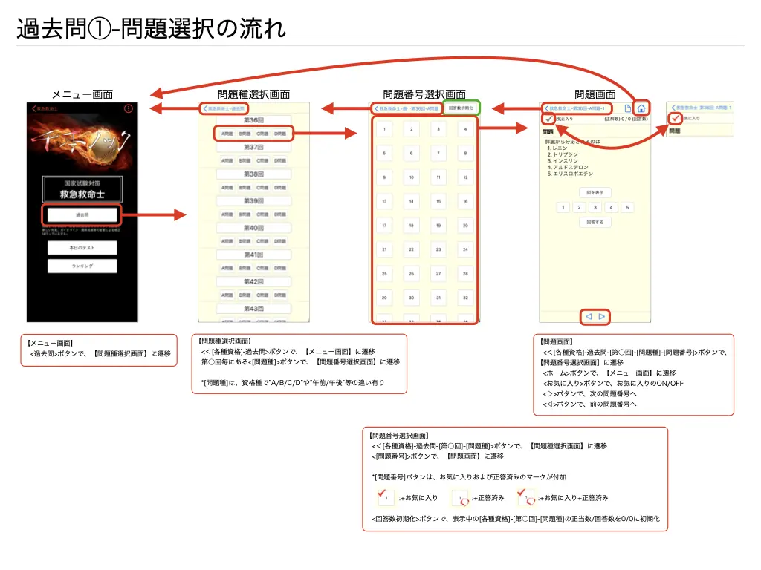The image size is (761, 570).
Task: Open question number 6 in number grid
Action: coord(411,153)
